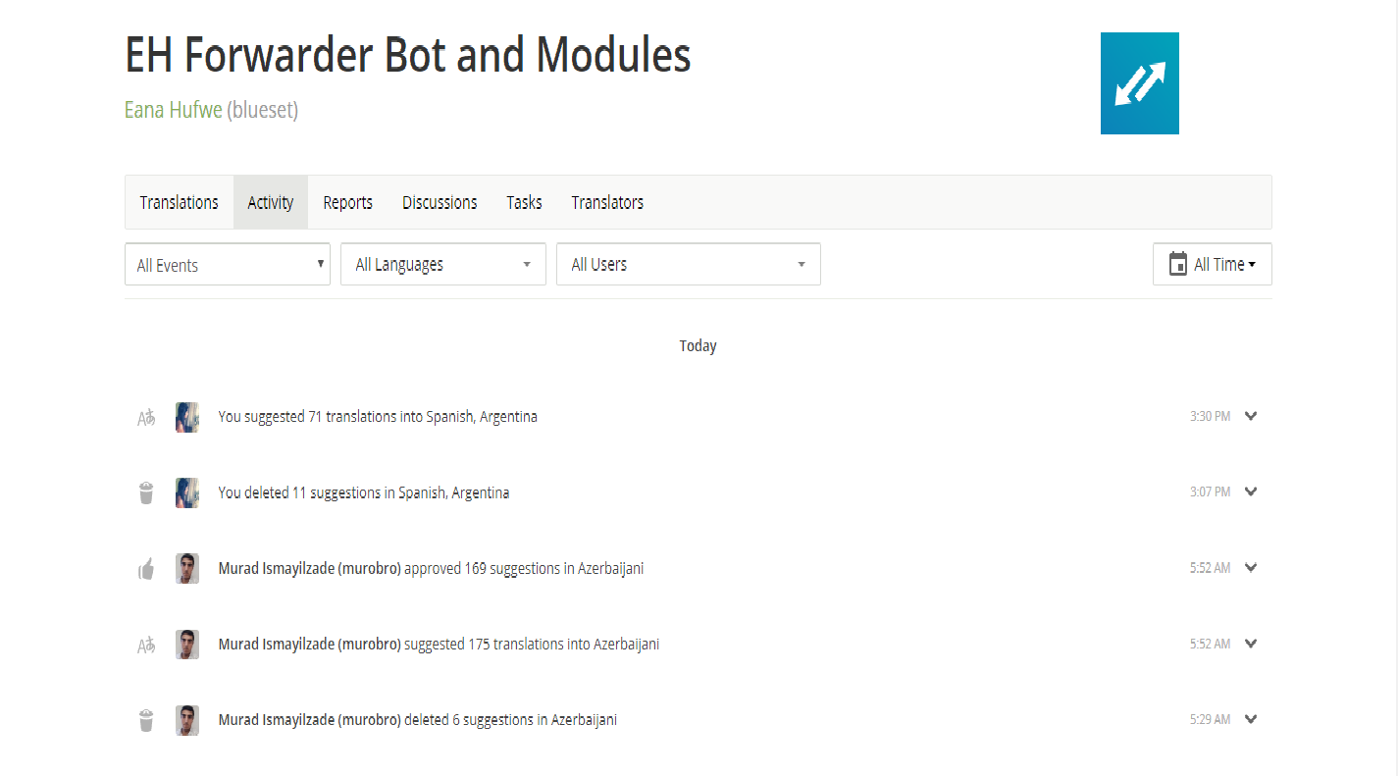Screen dimensions: 1398x776
Task: Click Murad's avatar in approved 169 suggestions row
Action: [x=187, y=568]
